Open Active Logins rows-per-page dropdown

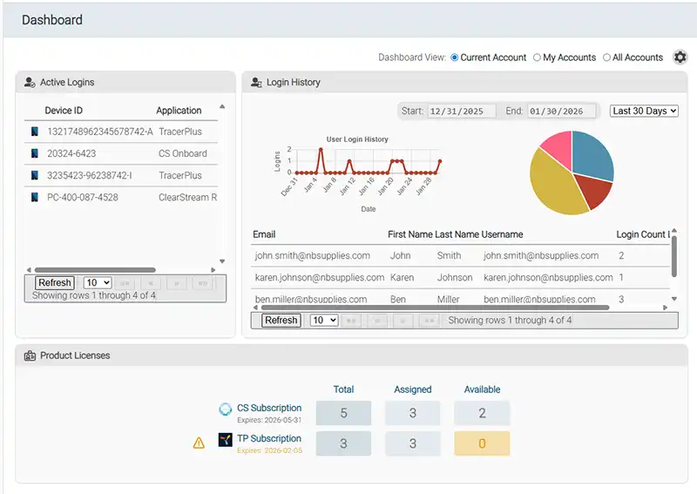click(97, 283)
